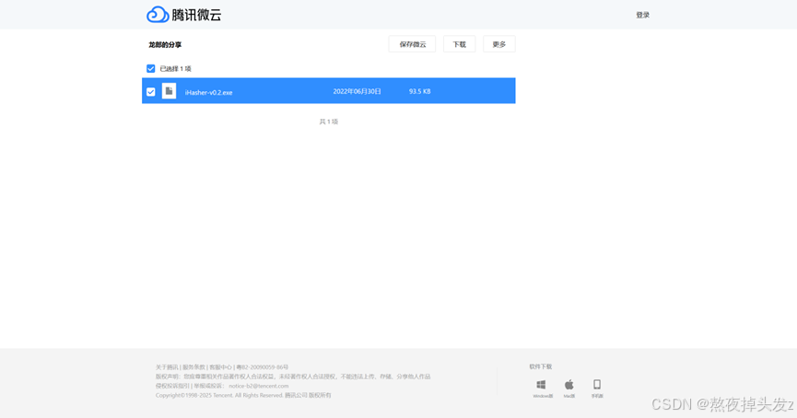The height and width of the screenshot is (418, 797).
Task: Click the iHasher-v0.2.exe file name
Action: point(208,92)
